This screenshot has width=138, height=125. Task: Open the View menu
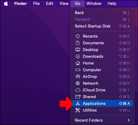pos(64,4)
